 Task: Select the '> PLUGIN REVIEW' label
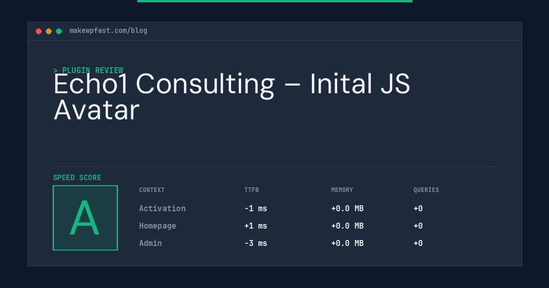pos(88,70)
